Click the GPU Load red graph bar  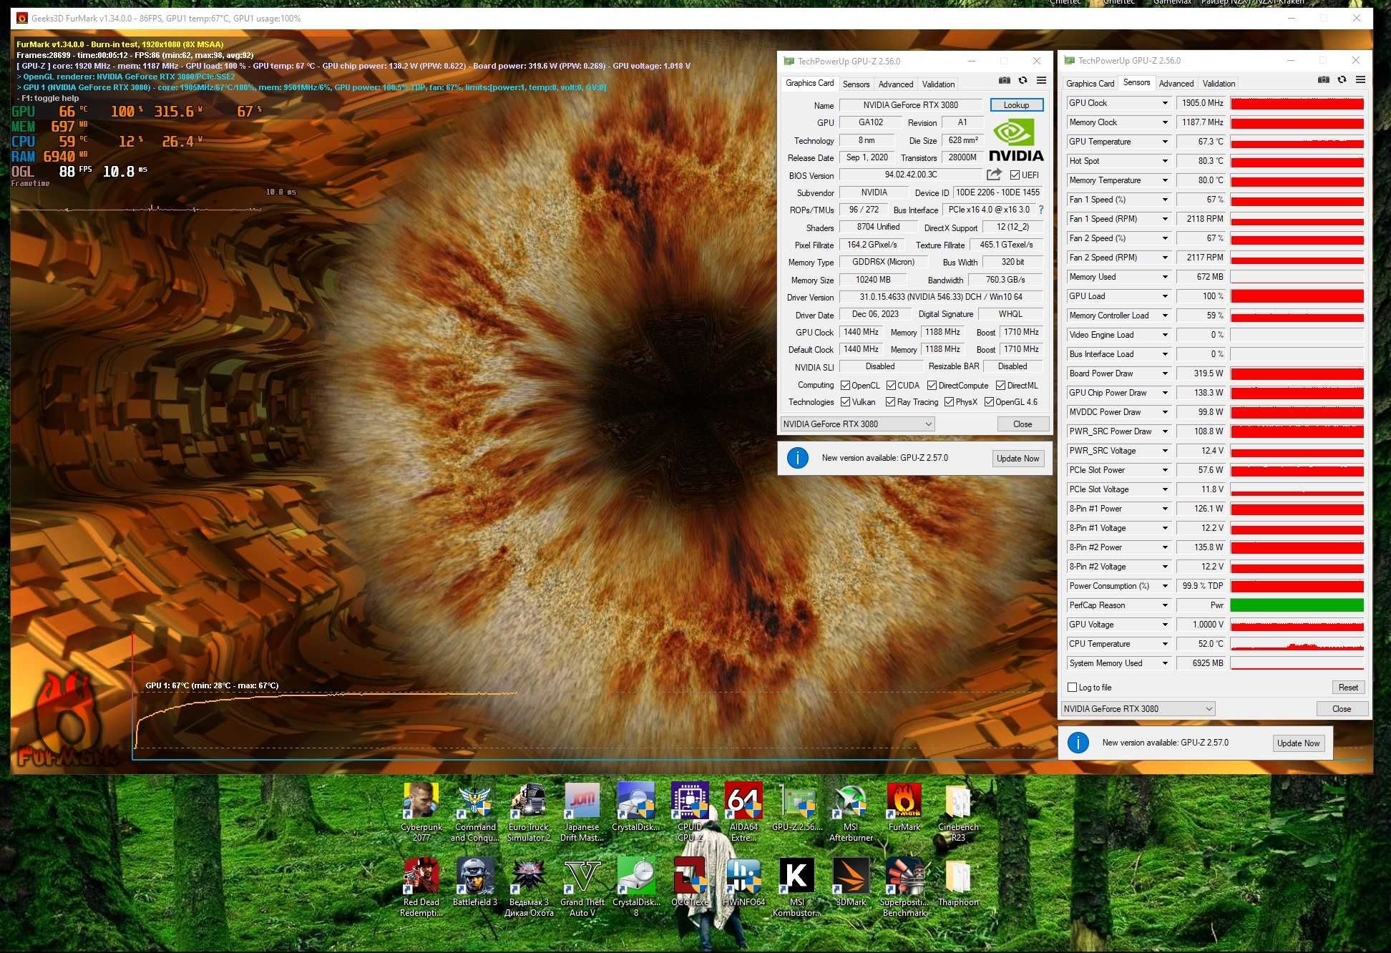click(x=1297, y=296)
